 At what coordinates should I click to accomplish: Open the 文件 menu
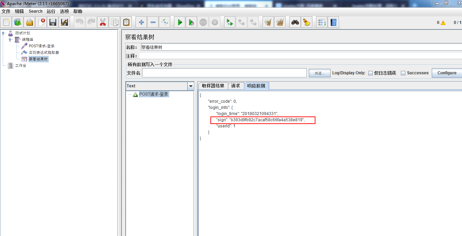click(x=6, y=11)
